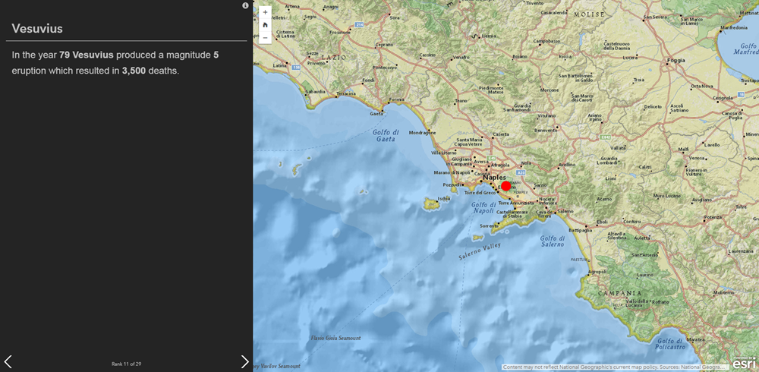This screenshot has height=372, width=759.
Task: Zoom in on the map
Action: click(x=265, y=12)
